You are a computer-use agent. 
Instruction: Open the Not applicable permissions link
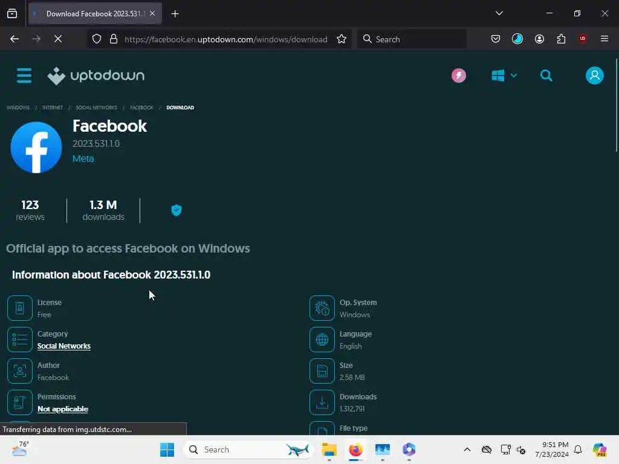pyautogui.click(x=63, y=409)
